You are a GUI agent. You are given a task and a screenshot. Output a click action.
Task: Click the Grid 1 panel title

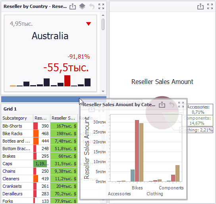[x=10, y=109]
